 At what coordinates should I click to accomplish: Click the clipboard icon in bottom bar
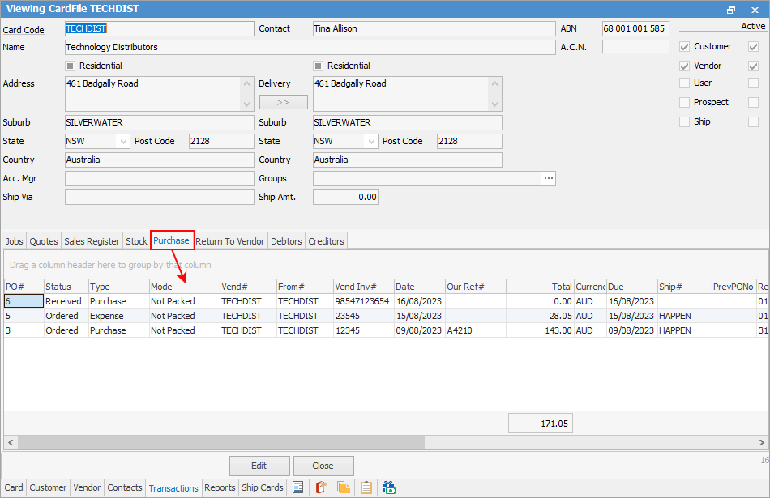(x=366, y=487)
